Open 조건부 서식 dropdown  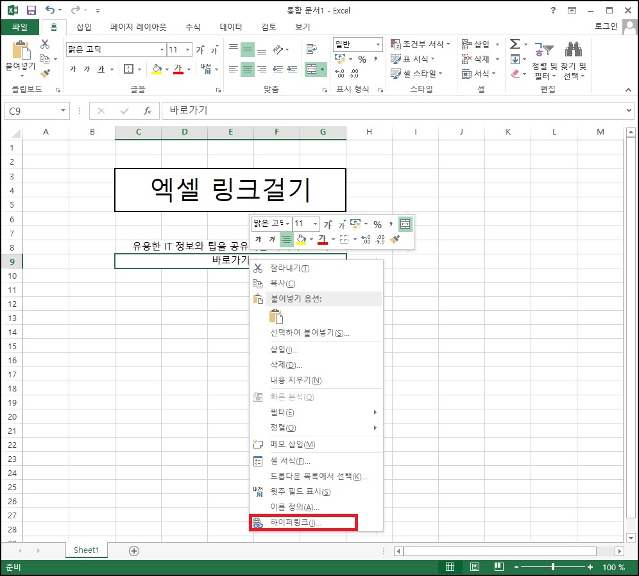[421, 44]
